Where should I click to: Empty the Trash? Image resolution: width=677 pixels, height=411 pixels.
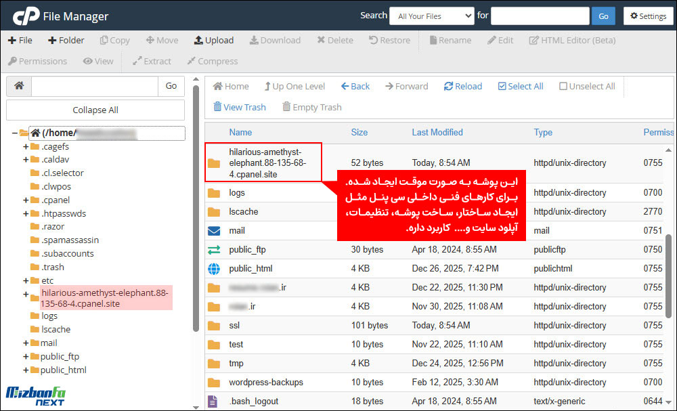[311, 107]
